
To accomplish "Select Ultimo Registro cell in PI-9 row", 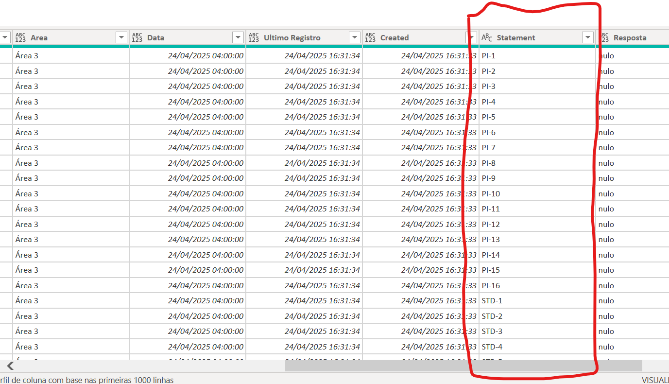I will [x=304, y=178].
